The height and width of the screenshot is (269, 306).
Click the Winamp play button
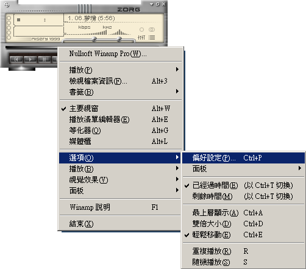click(x=30, y=60)
